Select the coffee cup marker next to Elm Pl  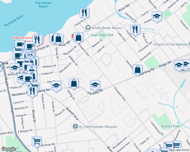28,79
